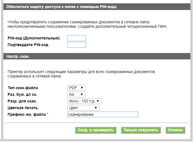Screen dimensions: 194x143
Task: Click the Цветная печать label
Action: [x=22, y=108]
